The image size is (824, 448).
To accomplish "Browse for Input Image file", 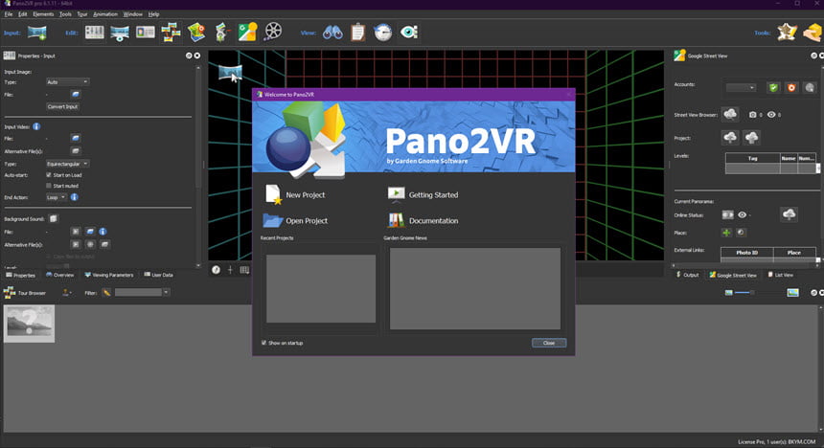I will 76,94.
